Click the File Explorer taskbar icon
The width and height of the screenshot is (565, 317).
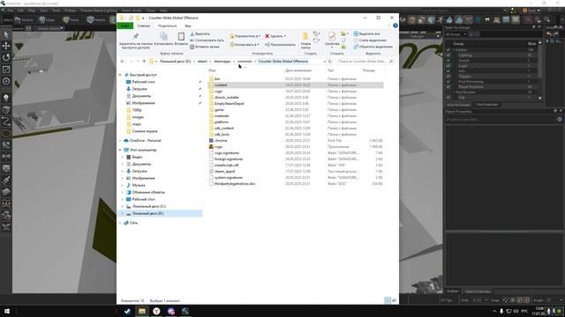142,311
